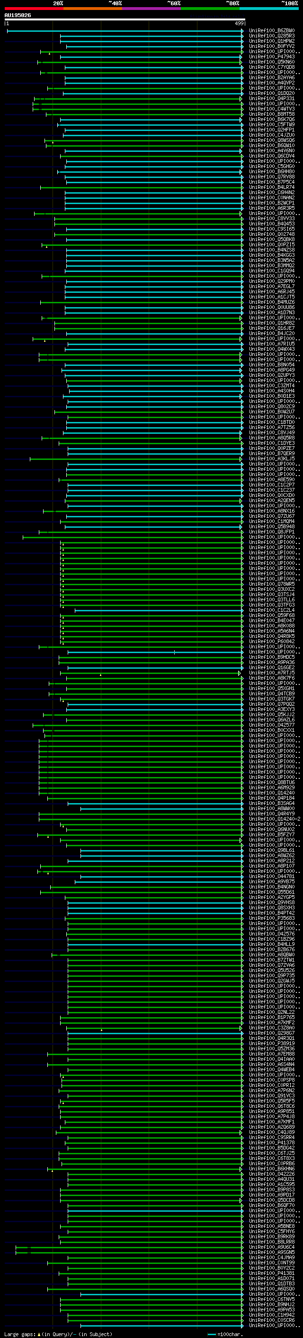Open the UniRef100_A7RTJ5 hit label
Screen dimensions: 303x1338
click(272, 673)
